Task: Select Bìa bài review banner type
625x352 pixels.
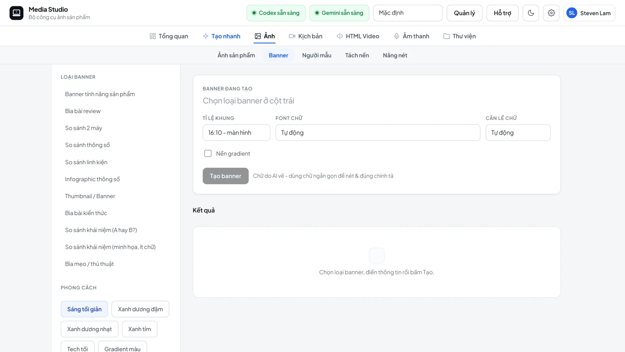Action: click(116, 111)
